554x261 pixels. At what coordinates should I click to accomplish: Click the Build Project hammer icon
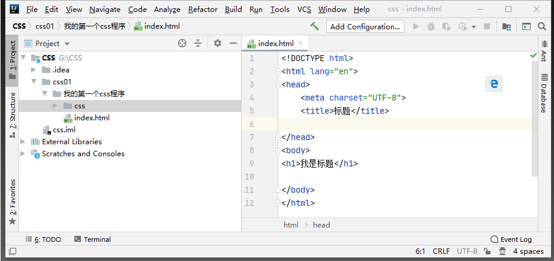(x=314, y=26)
